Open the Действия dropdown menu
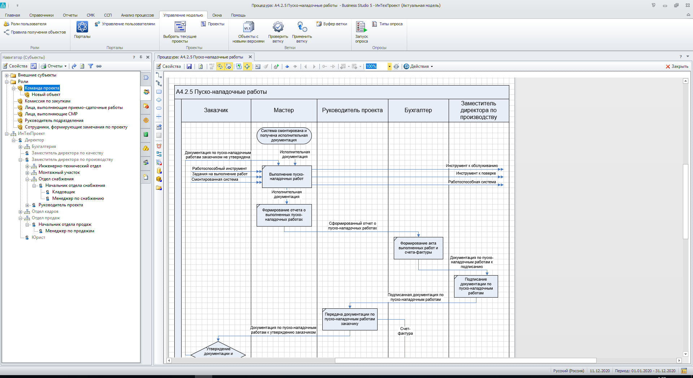Viewport: 693px width, 378px height. point(419,66)
